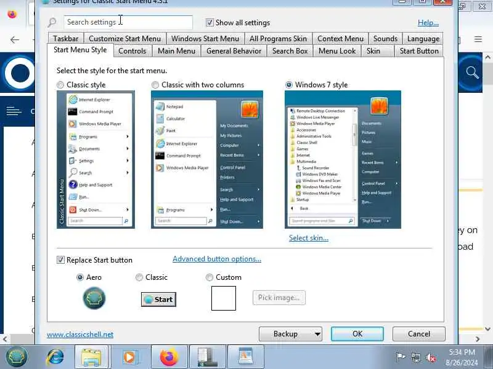Switch to the Language tab
Image resolution: width=493 pixels, height=369 pixels.
(x=423, y=38)
